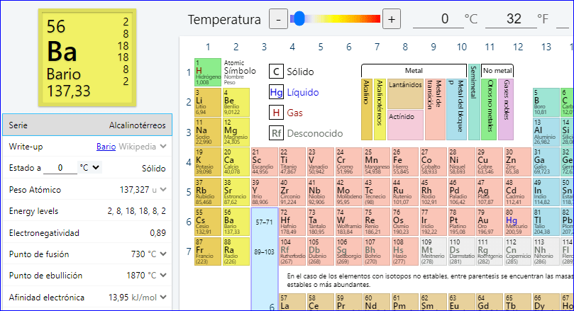This screenshot has height=311, width=574.
Task: Select the Sodium (Na) element cell
Action: pos(208,132)
